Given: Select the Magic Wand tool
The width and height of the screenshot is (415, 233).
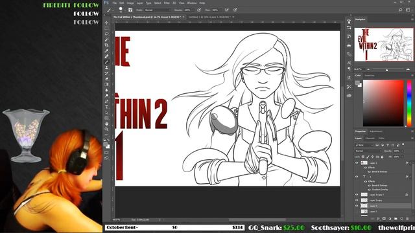Looking at the screenshot, I should pyautogui.click(x=106, y=39).
